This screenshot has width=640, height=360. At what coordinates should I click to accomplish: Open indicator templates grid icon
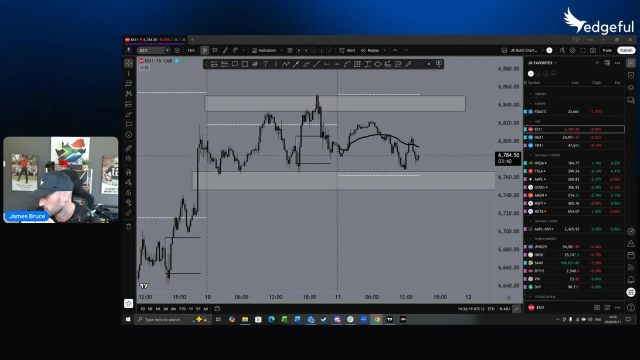[x=289, y=50]
